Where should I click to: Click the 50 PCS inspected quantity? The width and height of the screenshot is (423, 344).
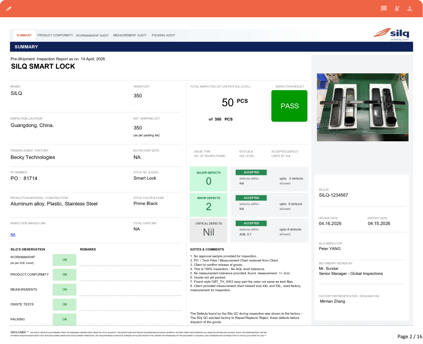(235, 102)
